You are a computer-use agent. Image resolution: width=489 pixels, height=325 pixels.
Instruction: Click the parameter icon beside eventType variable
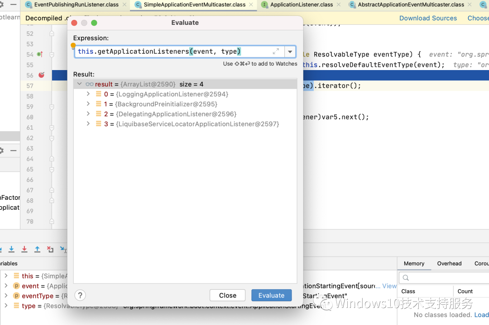[x=17, y=296]
